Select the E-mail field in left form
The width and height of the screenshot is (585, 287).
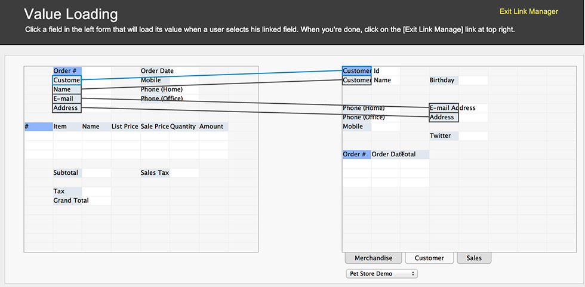67,98
